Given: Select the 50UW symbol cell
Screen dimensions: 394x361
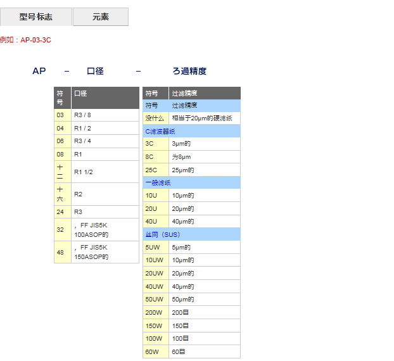Looking at the screenshot, I should tap(156, 299).
